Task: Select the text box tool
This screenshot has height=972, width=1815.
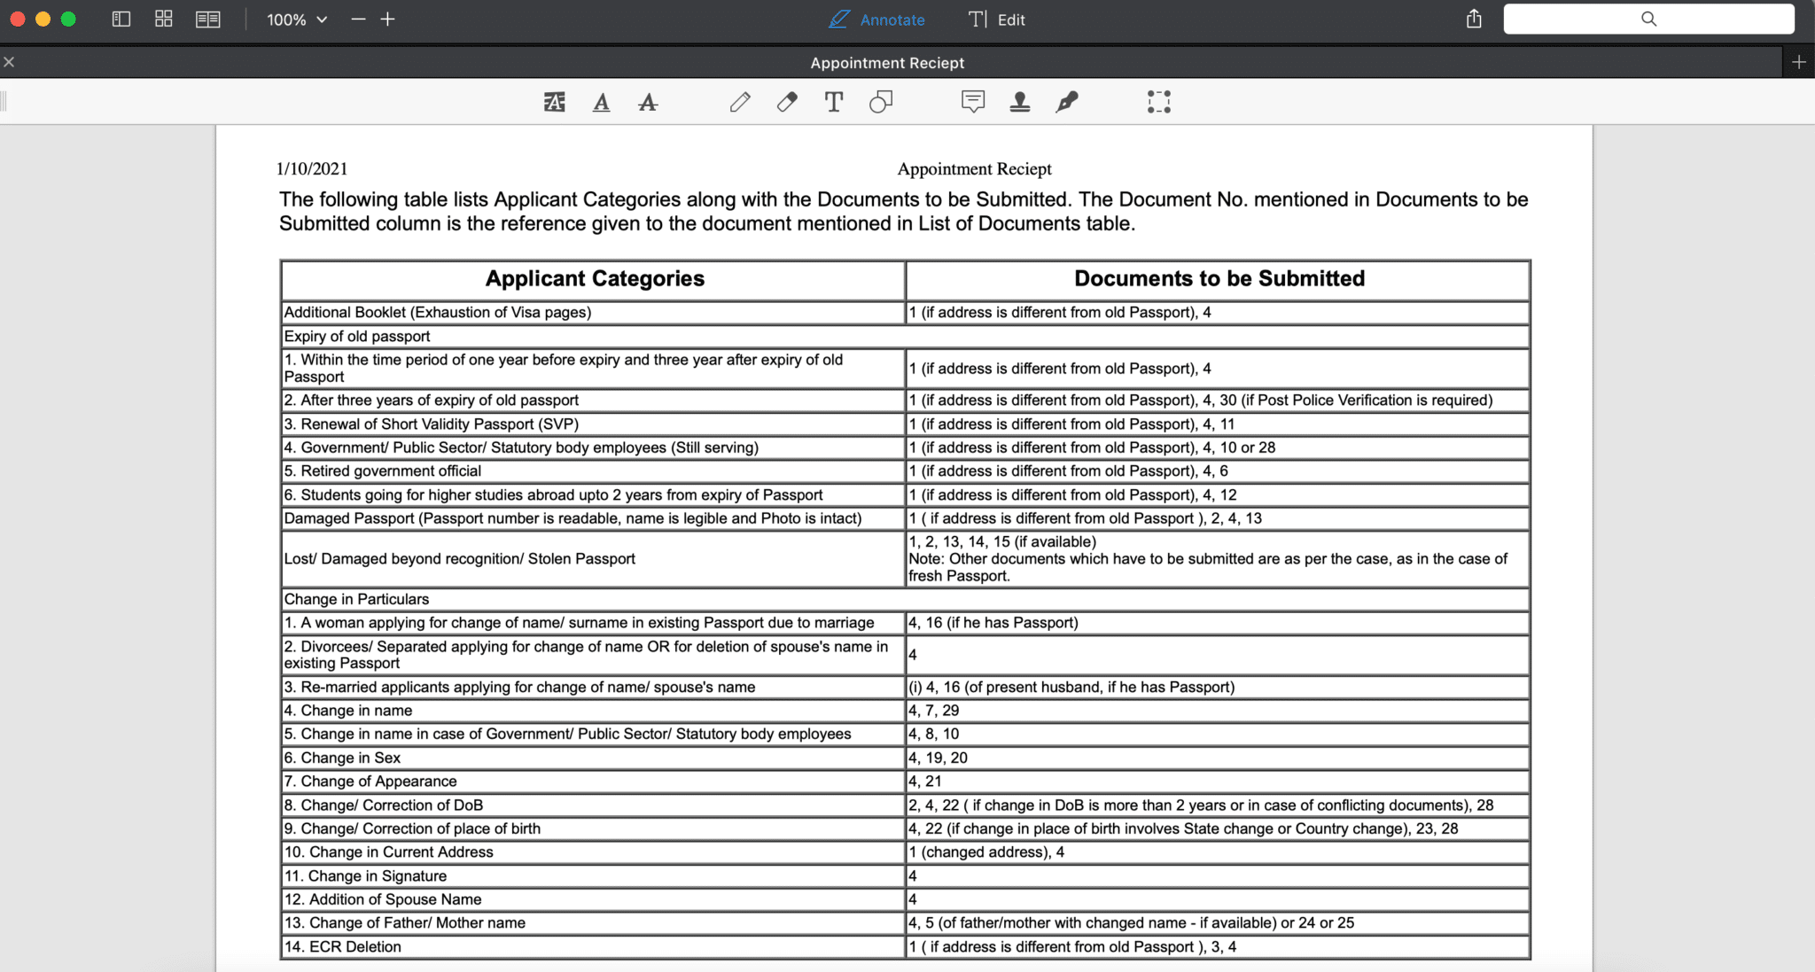Action: click(833, 102)
